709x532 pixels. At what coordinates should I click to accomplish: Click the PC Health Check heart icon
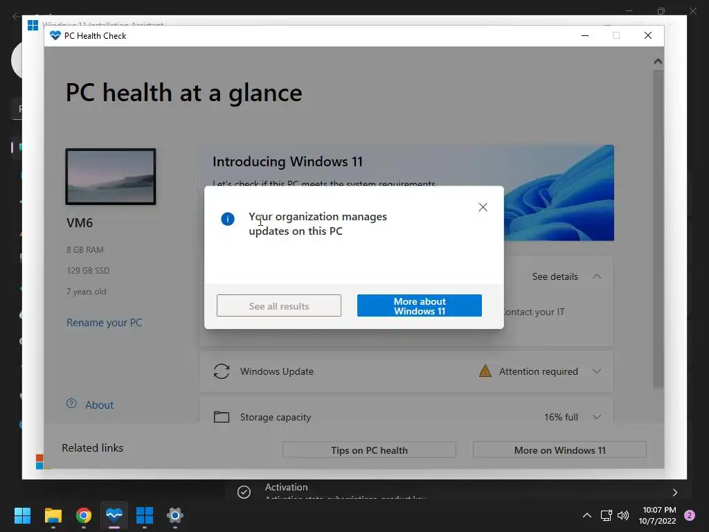pyautogui.click(x=55, y=35)
